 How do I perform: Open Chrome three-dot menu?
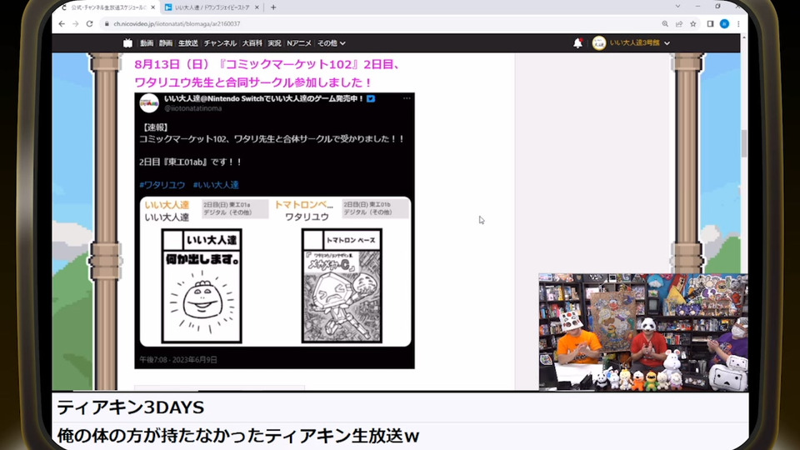tap(738, 24)
